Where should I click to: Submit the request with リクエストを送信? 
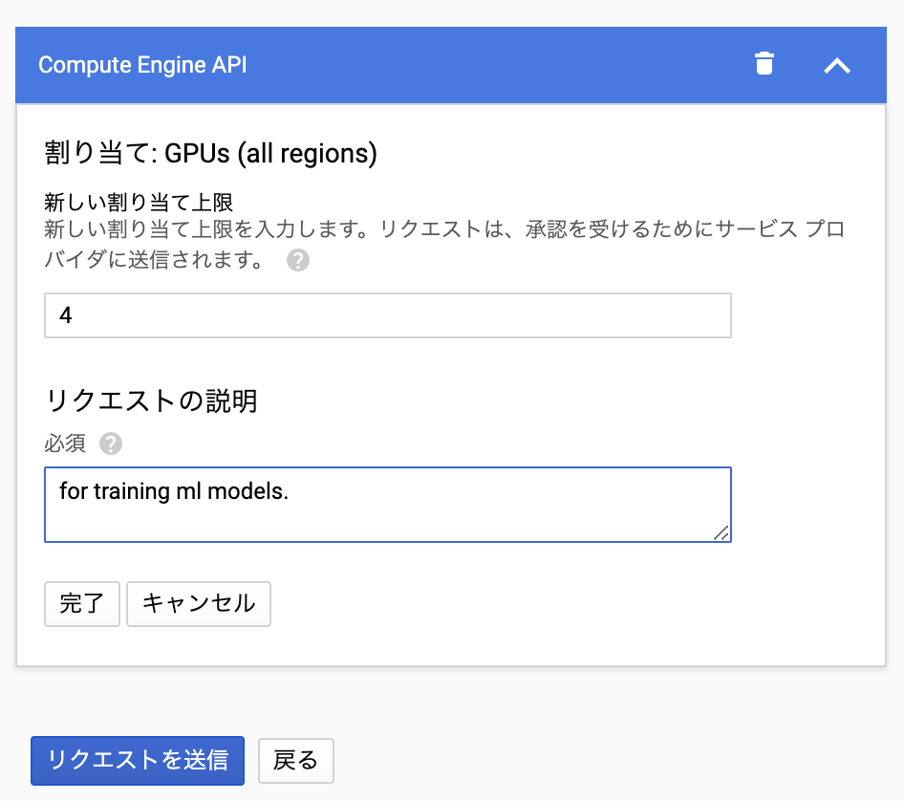[137, 761]
